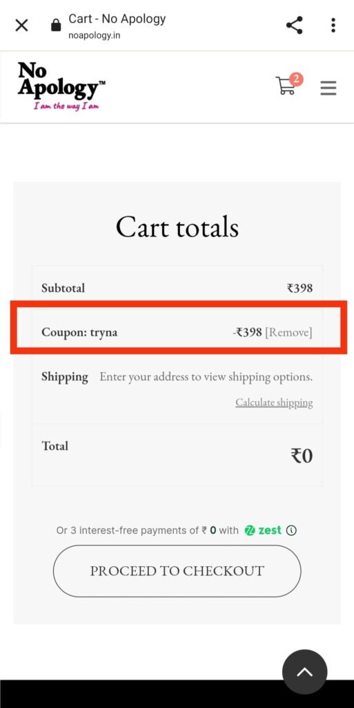This screenshot has width=354, height=708.
Task: Tap the Zest logo
Action: point(263,530)
